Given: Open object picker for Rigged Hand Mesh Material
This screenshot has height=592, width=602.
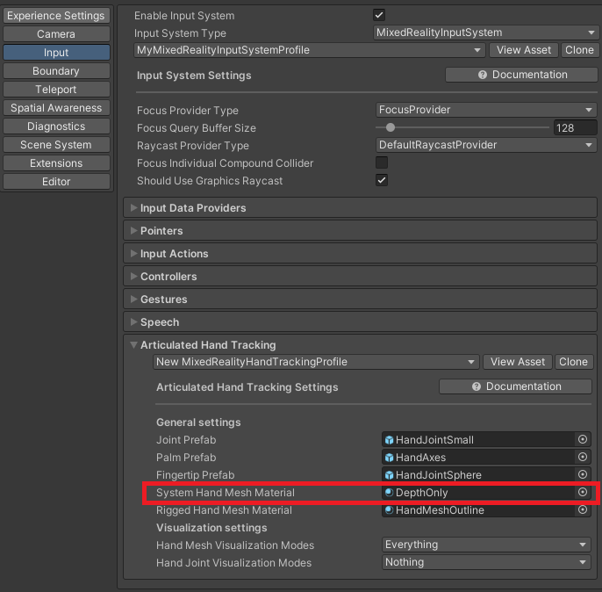Looking at the screenshot, I should click(x=583, y=509).
